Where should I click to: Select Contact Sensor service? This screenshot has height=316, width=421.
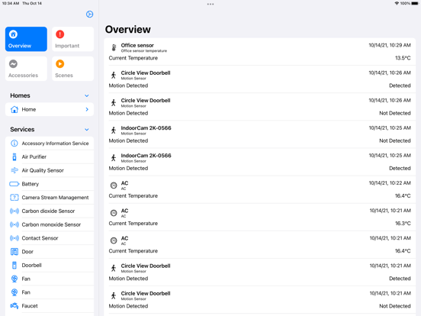click(x=50, y=238)
